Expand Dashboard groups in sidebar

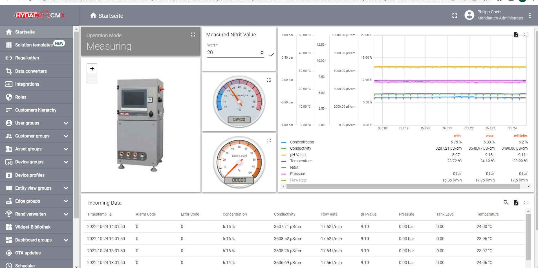66,240
